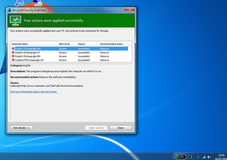This screenshot has width=227, height=160.
Task: Sort by Status column header
Action: pos(88,44)
